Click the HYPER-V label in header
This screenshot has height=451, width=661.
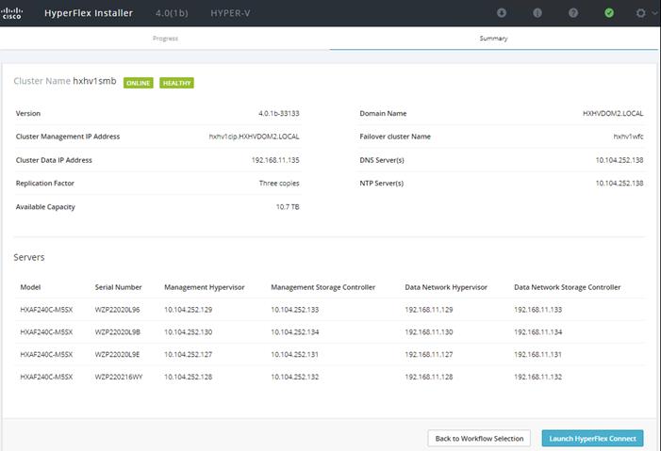click(x=230, y=13)
